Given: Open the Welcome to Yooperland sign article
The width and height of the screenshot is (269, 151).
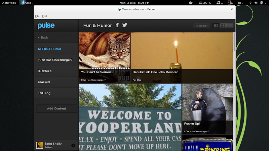Looking at the screenshot, I should click(x=130, y=117).
